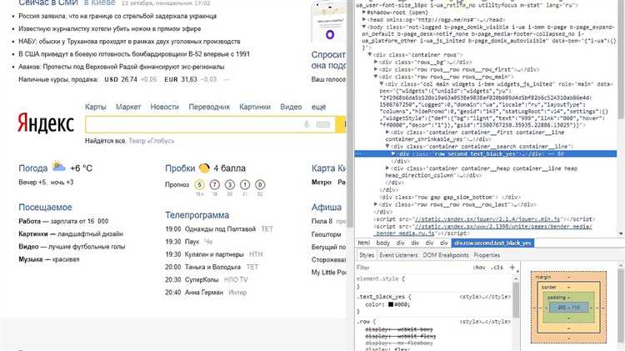The height and width of the screenshot is (351, 625).
Task: Expand the selected row second text_black_yes node
Action: point(393,153)
